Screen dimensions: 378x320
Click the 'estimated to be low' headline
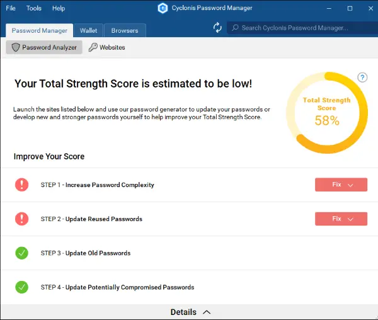(133, 84)
